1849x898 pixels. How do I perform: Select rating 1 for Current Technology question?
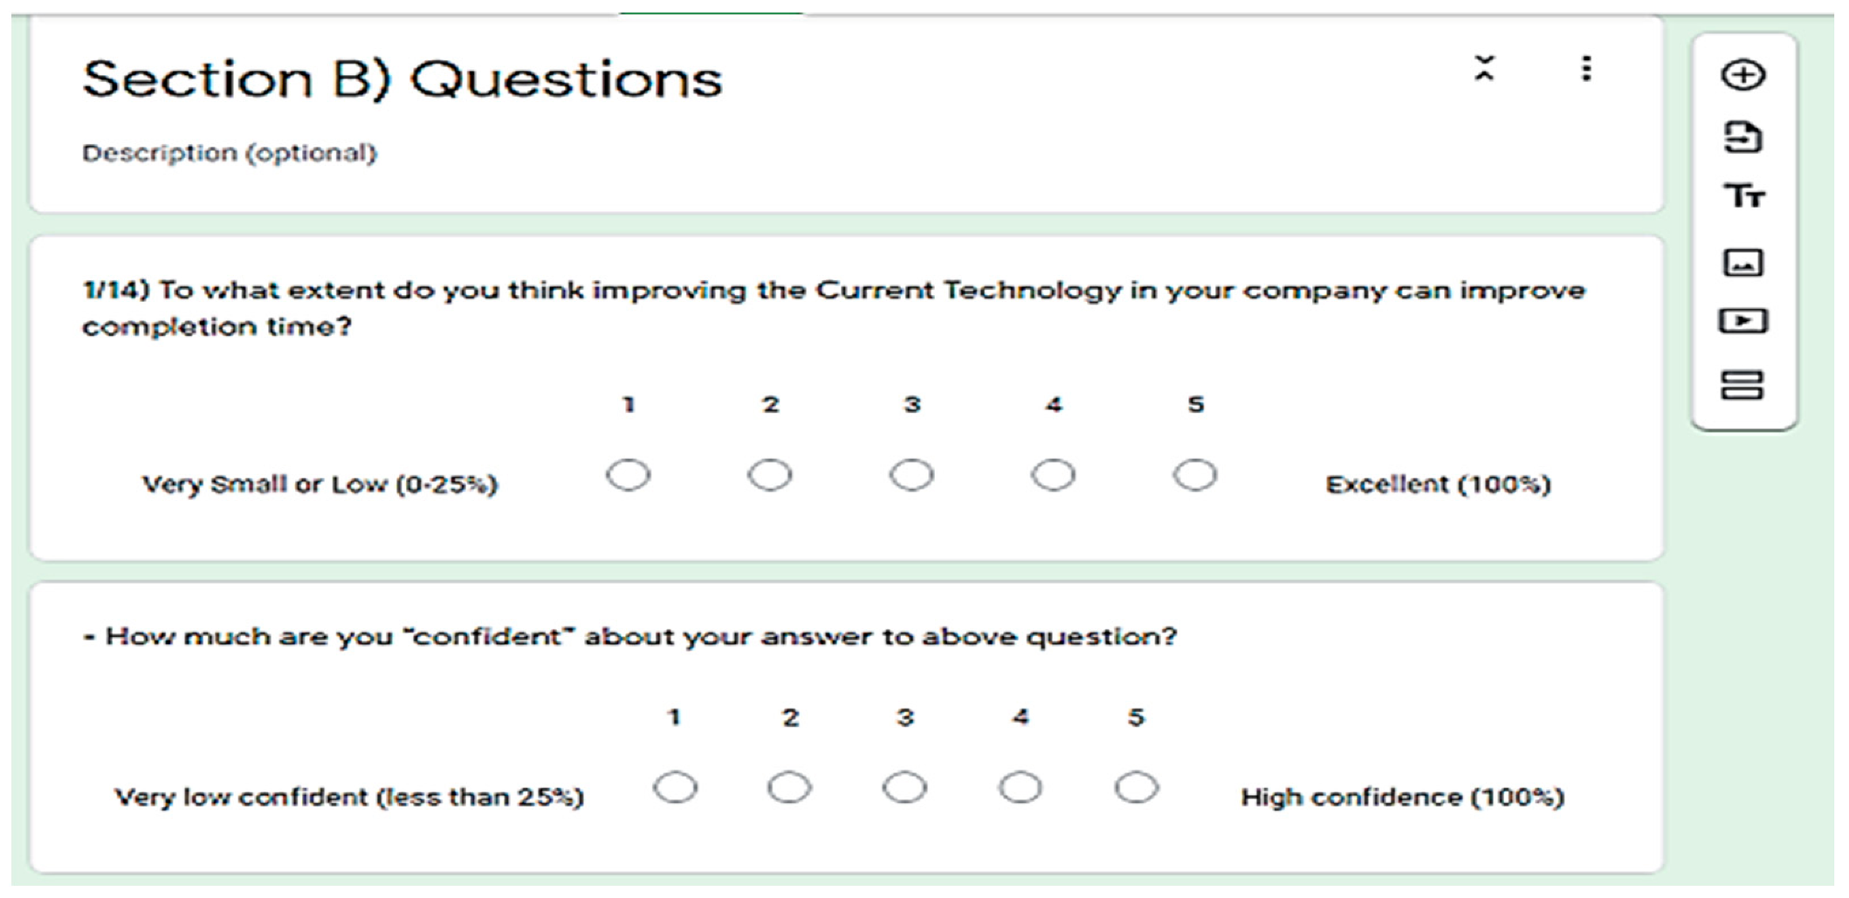(x=629, y=476)
